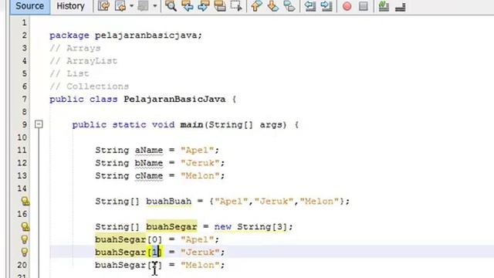Image resolution: width=494 pixels, height=278 pixels.
Task: Click the "// ArrayList" comment
Action: tap(83, 61)
